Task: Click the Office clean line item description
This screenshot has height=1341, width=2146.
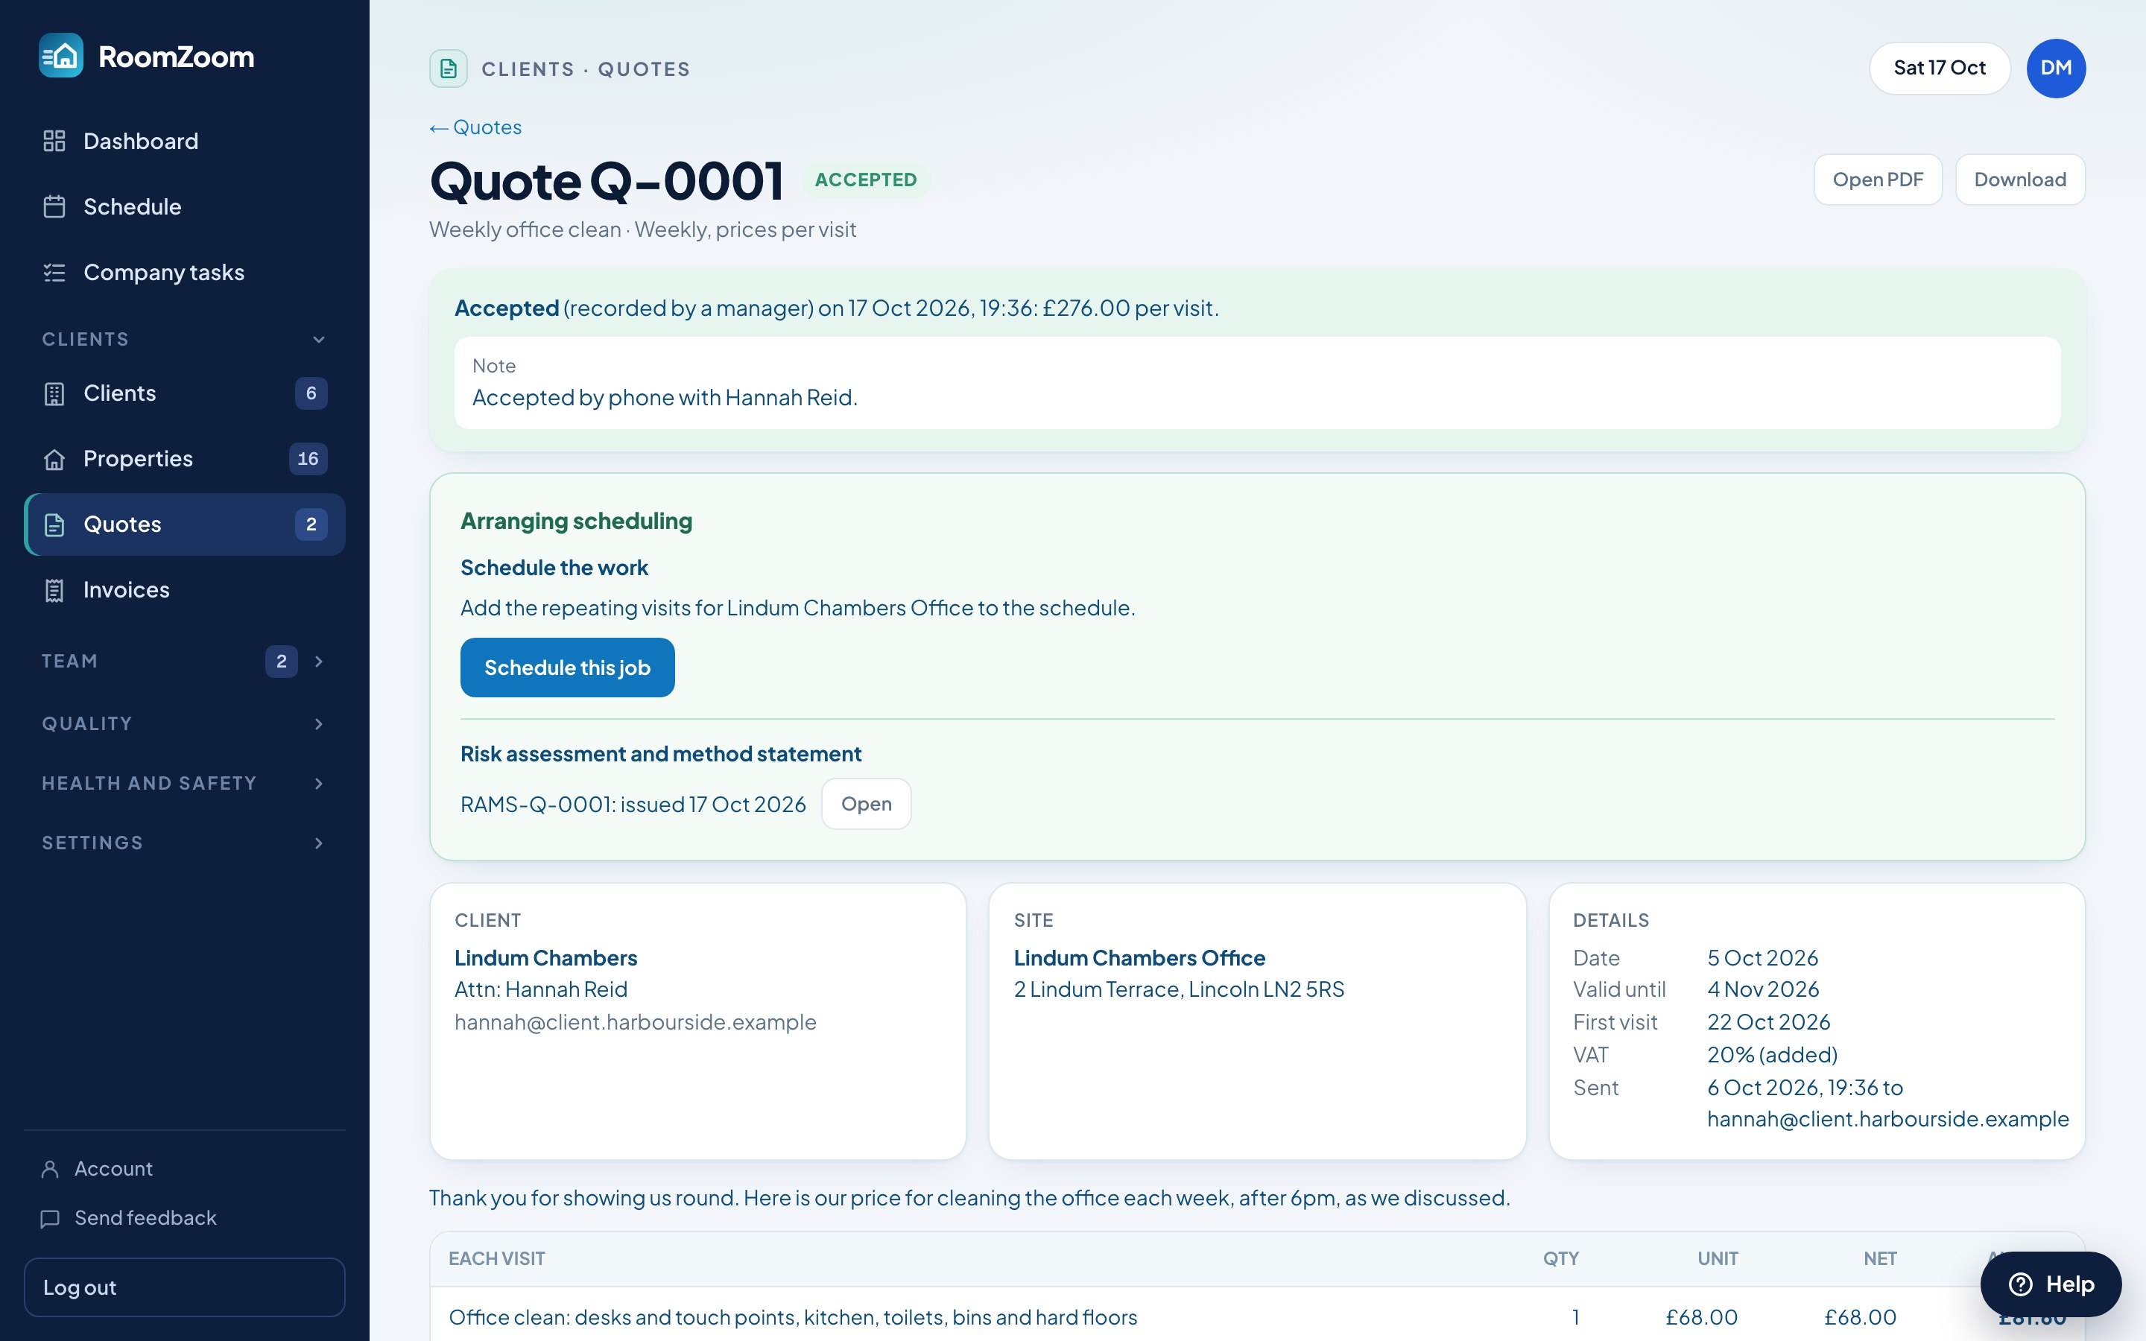Action: (793, 1318)
